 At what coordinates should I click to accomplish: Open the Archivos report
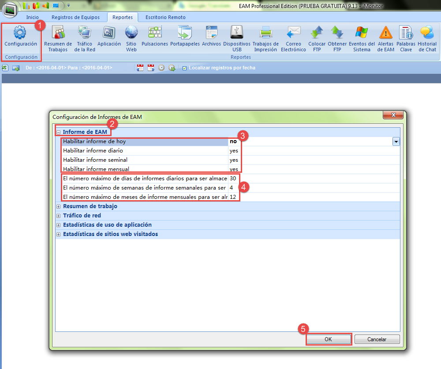coord(212,36)
